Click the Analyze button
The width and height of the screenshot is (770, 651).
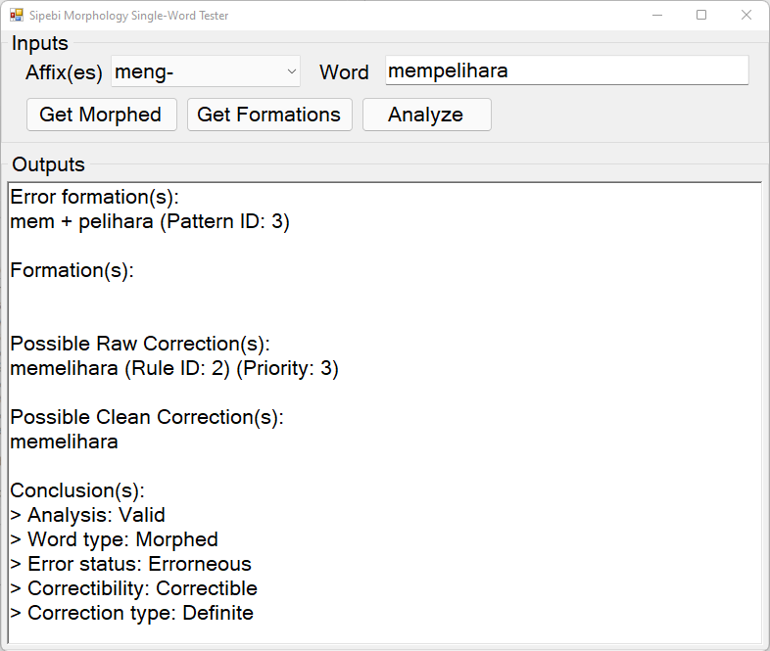click(x=427, y=115)
